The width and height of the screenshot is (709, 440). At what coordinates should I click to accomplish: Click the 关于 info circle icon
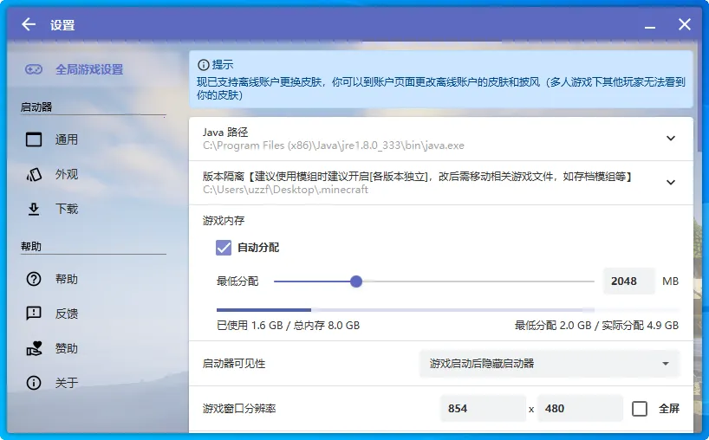34,383
